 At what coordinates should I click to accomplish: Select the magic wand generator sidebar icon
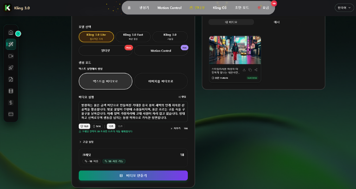[x=11, y=44]
